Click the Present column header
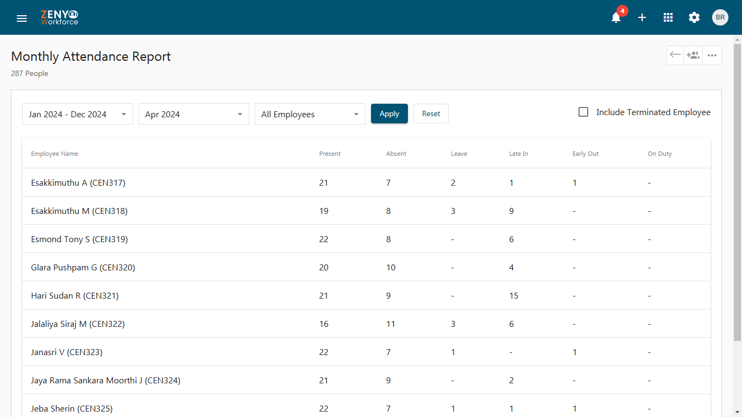The width and height of the screenshot is (742, 417). [x=330, y=154]
